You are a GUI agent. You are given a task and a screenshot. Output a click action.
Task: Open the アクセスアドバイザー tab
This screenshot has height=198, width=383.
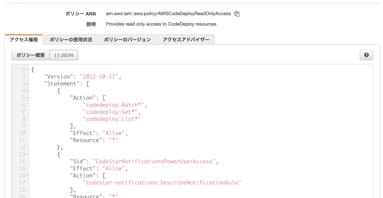tap(186, 40)
